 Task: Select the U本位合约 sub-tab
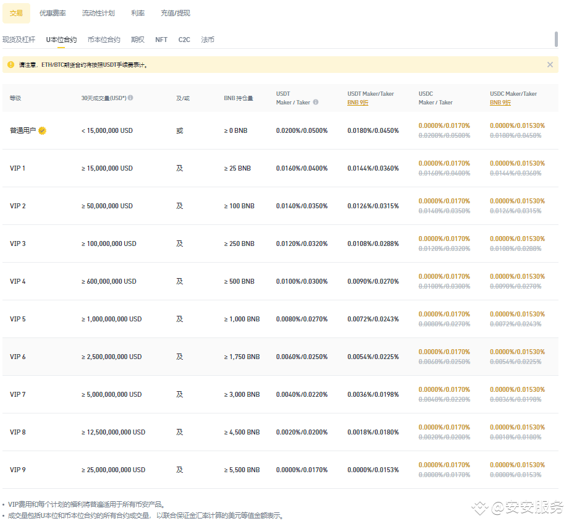point(61,40)
